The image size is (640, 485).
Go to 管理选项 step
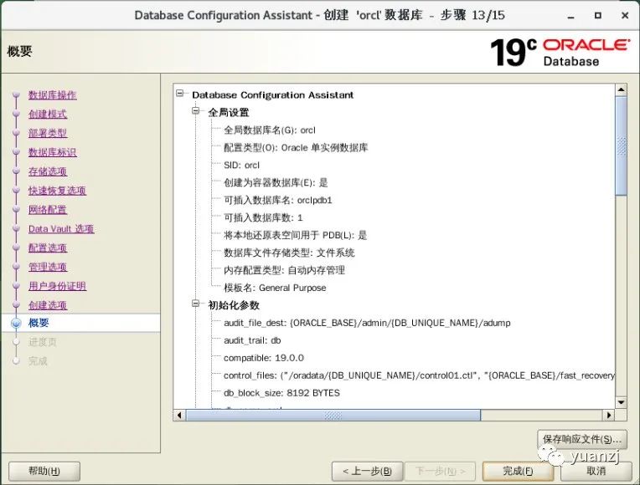(48, 267)
